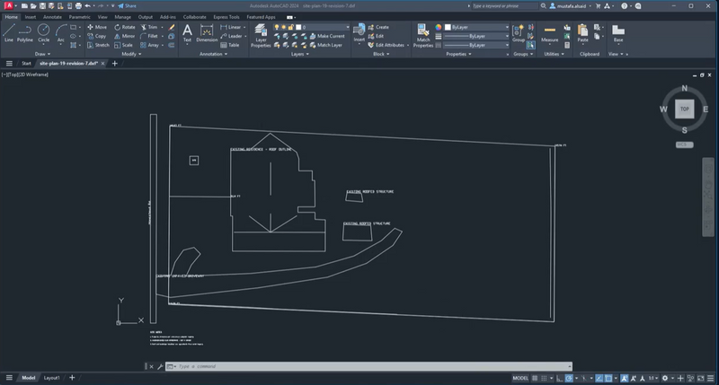Screen dimensions: 719x385
Task: Toggle drawing grid display in status bar
Action: coord(535,378)
